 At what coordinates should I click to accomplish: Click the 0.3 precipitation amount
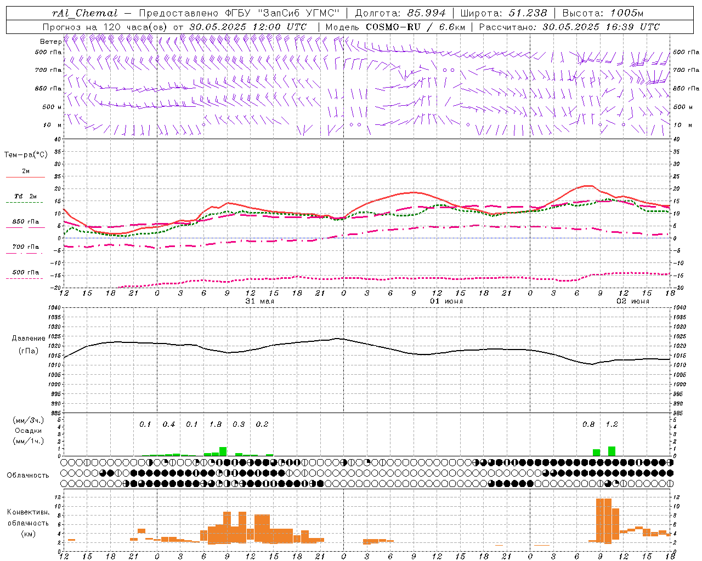pyautogui.click(x=239, y=425)
